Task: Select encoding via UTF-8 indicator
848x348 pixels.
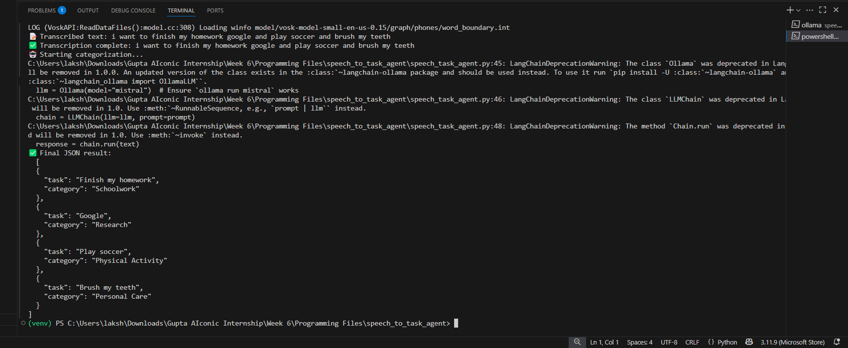Action: (669, 342)
